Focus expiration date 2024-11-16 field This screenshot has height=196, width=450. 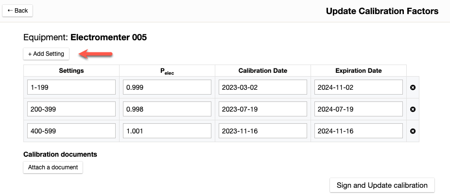359,131
